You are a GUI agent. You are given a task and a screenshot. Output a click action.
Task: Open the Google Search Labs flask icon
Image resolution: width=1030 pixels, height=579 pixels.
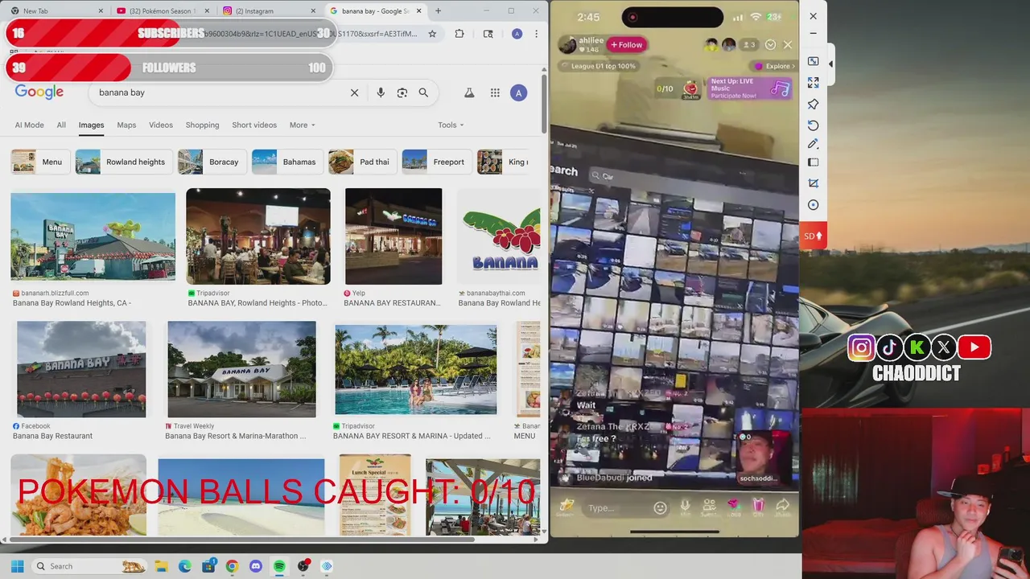point(469,92)
